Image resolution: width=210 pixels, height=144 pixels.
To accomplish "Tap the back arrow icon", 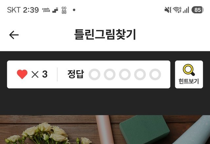I will (x=14, y=35).
